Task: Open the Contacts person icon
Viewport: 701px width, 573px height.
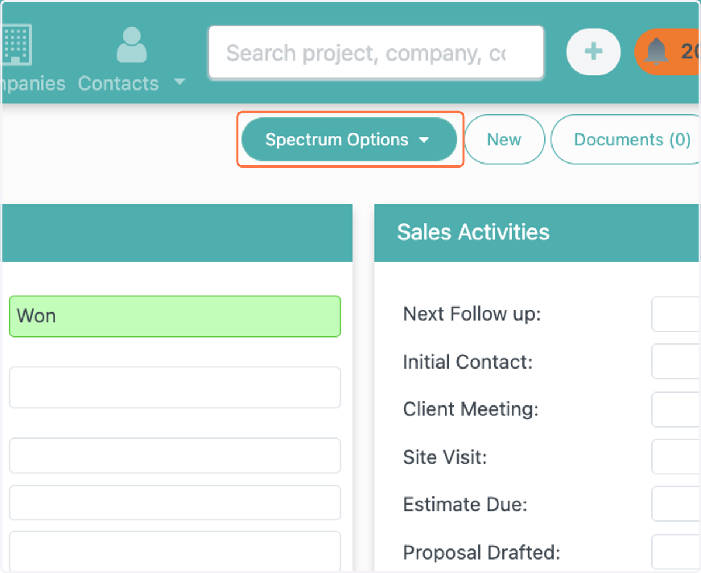Action: pyautogui.click(x=131, y=45)
